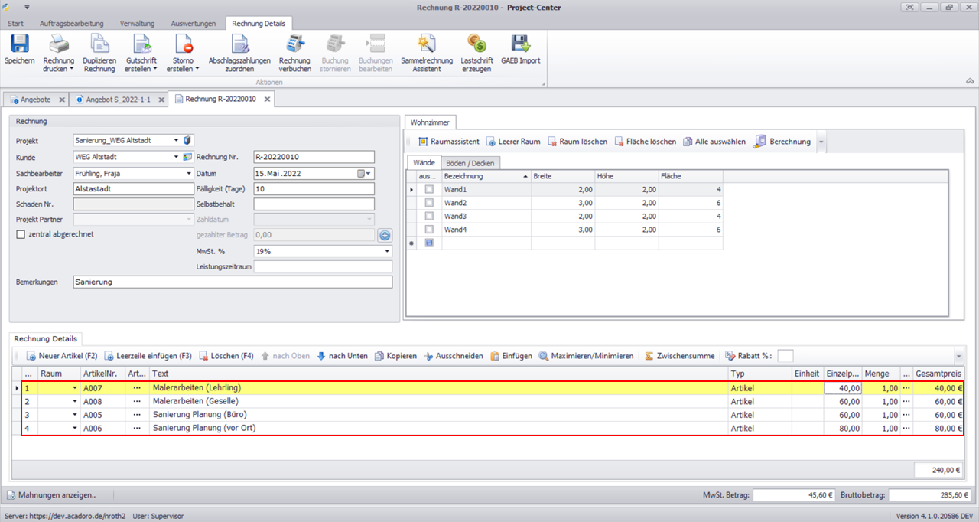Click blue plus icon beside gezahlter Betrag
The height and width of the screenshot is (522, 979).
click(x=385, y=236)
